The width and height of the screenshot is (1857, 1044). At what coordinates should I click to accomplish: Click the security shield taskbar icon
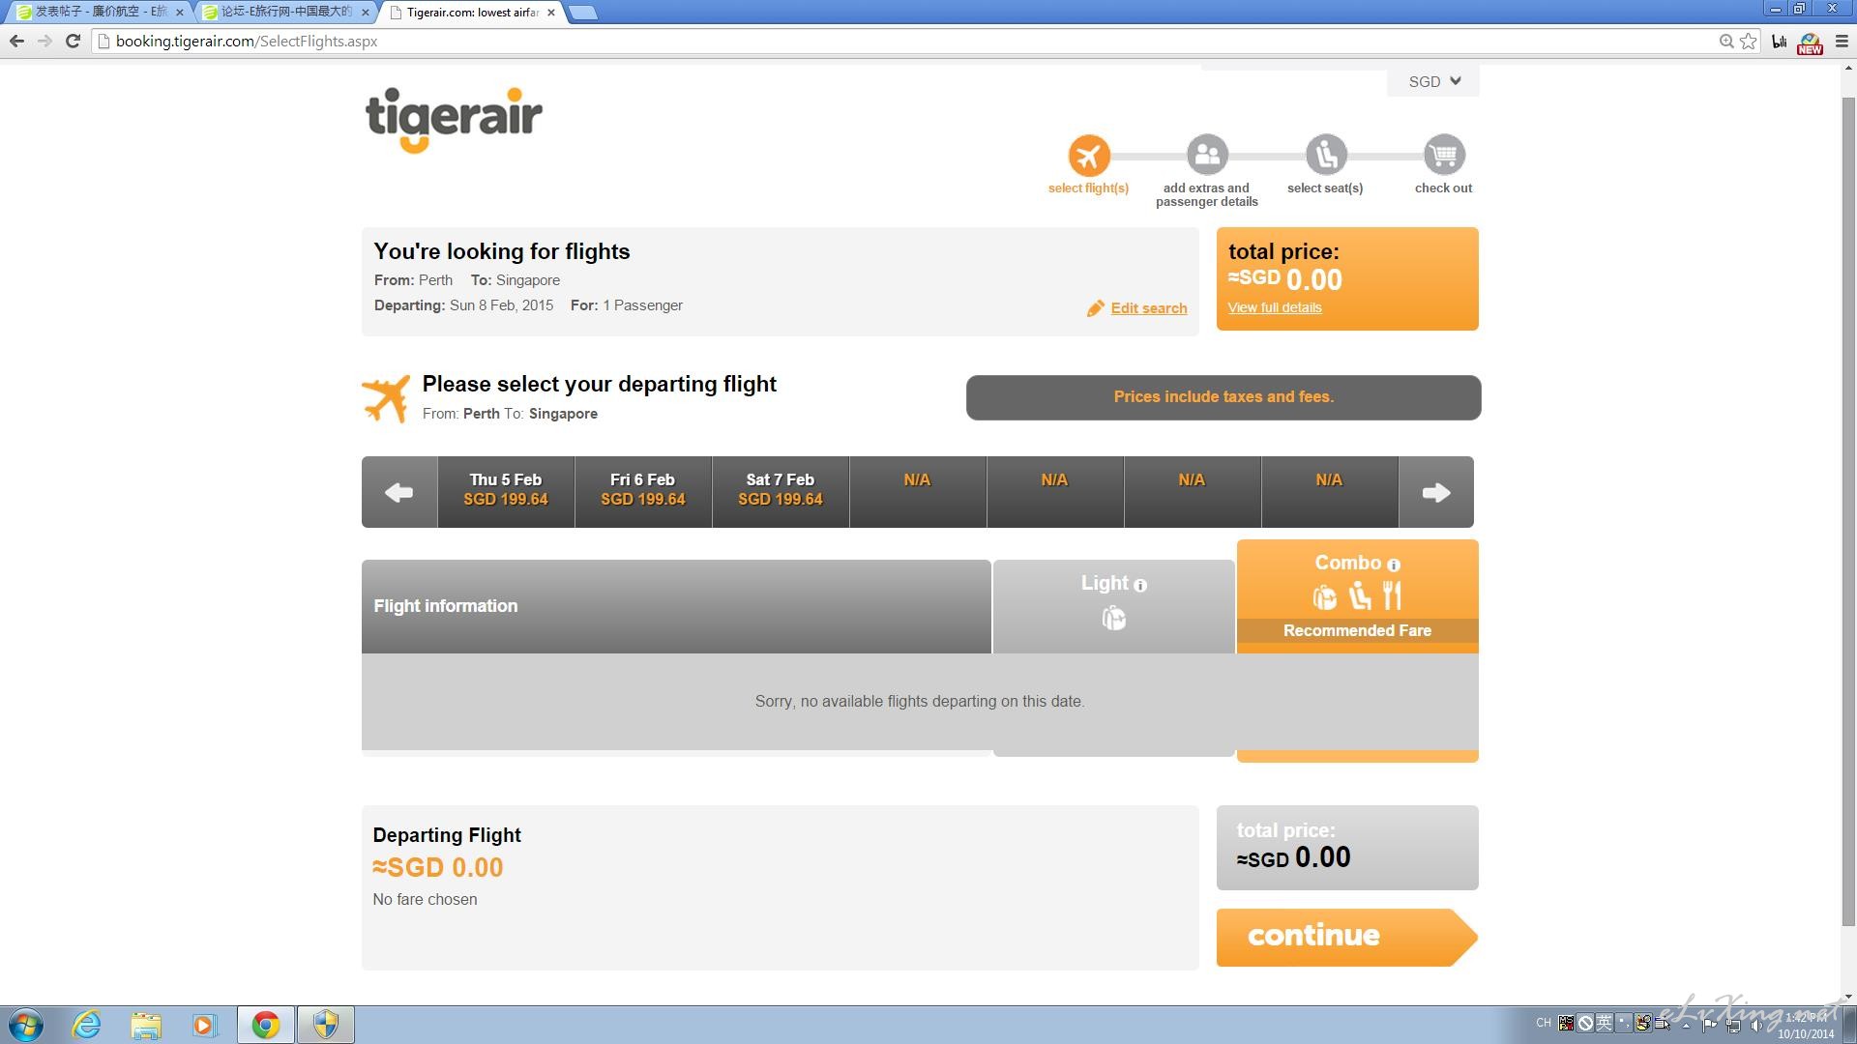point(326,1025)
